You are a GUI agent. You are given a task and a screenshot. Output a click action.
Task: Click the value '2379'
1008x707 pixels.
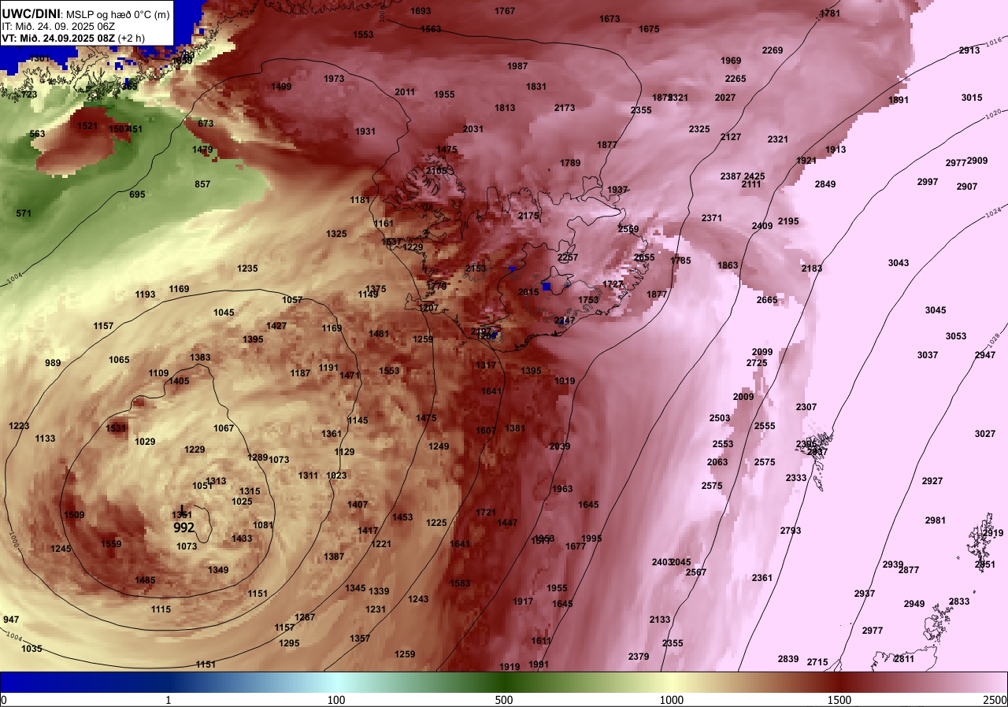pyautogui.click(x=639, y=657)
